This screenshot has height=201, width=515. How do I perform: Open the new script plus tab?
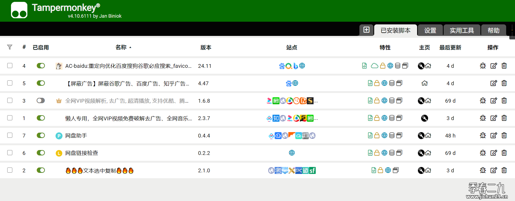tap(366, 30)
